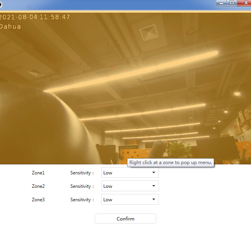This screenshot has width=251, height=227.
Task: Click the Dahua camera video preview
Action: click(125, 88)
